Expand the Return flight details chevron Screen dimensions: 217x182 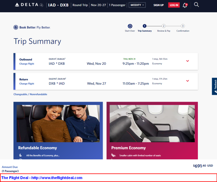[x=188, y=81]
